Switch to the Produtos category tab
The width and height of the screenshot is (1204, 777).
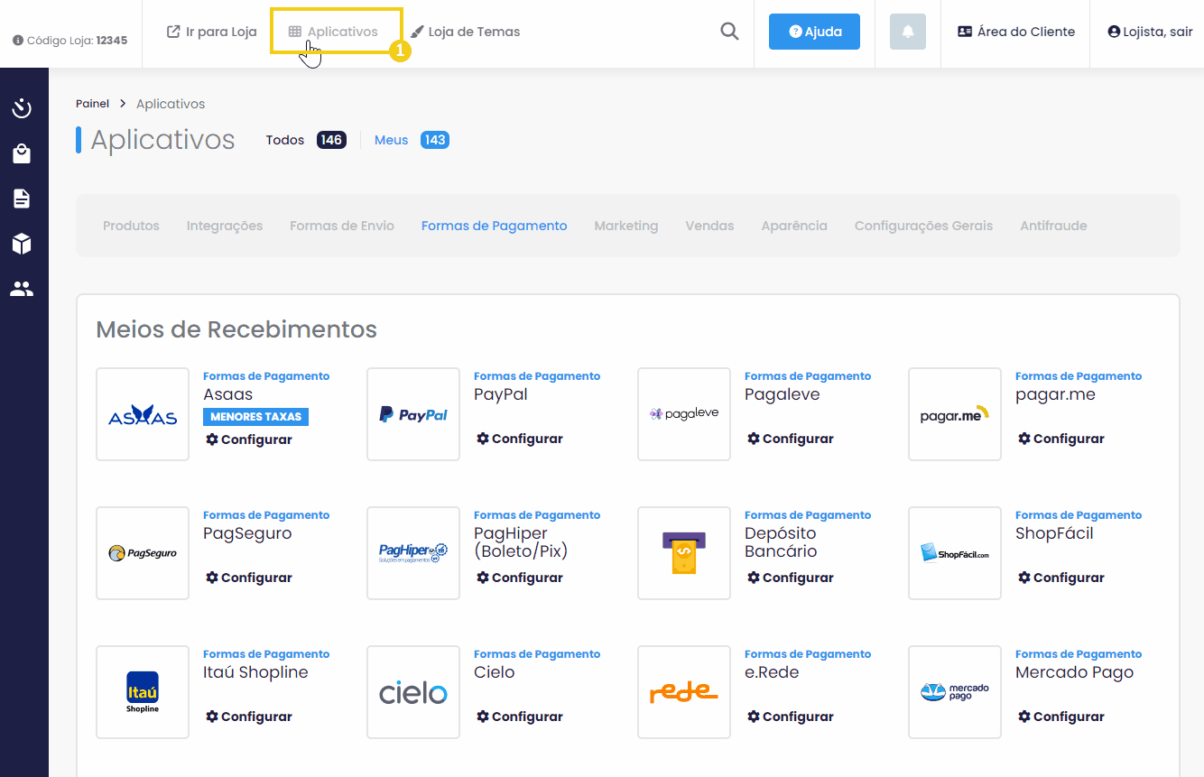tap(131, 226)
